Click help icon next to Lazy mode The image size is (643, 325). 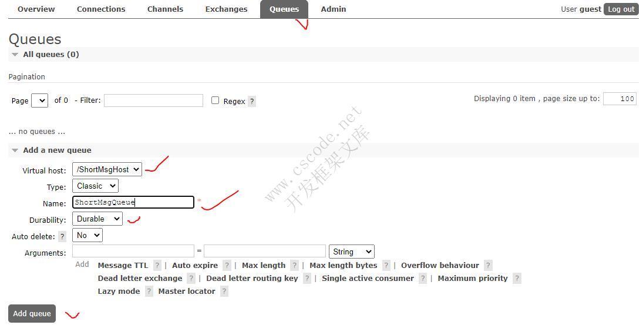click(149, 292)
